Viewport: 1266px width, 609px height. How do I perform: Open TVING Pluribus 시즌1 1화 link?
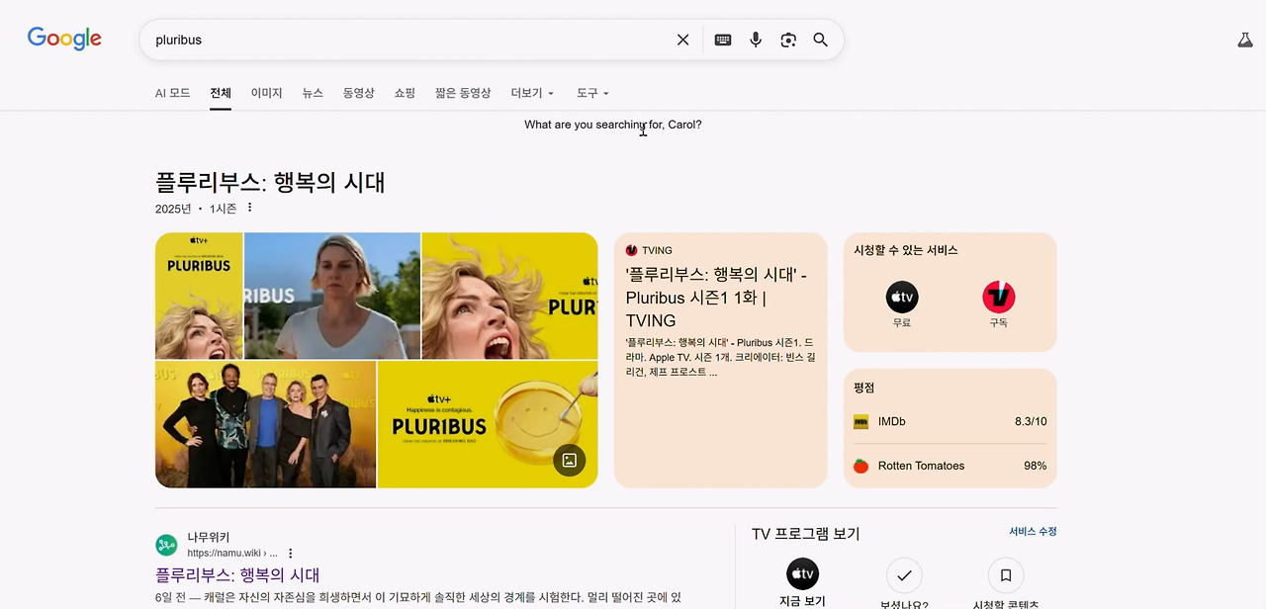pos(716,297)
